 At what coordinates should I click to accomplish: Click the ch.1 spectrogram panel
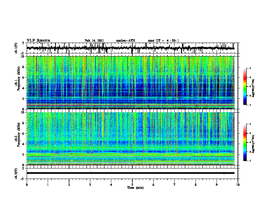coord(131,83)
